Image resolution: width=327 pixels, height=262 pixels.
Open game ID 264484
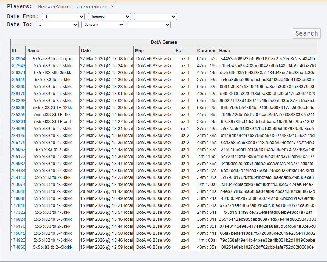click(x=18, y=171)
